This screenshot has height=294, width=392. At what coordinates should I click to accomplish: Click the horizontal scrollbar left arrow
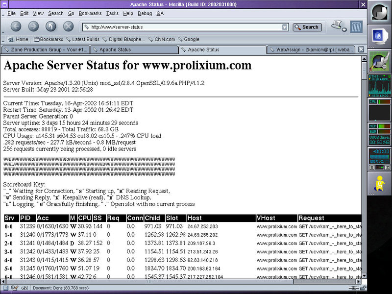point(3,281)
